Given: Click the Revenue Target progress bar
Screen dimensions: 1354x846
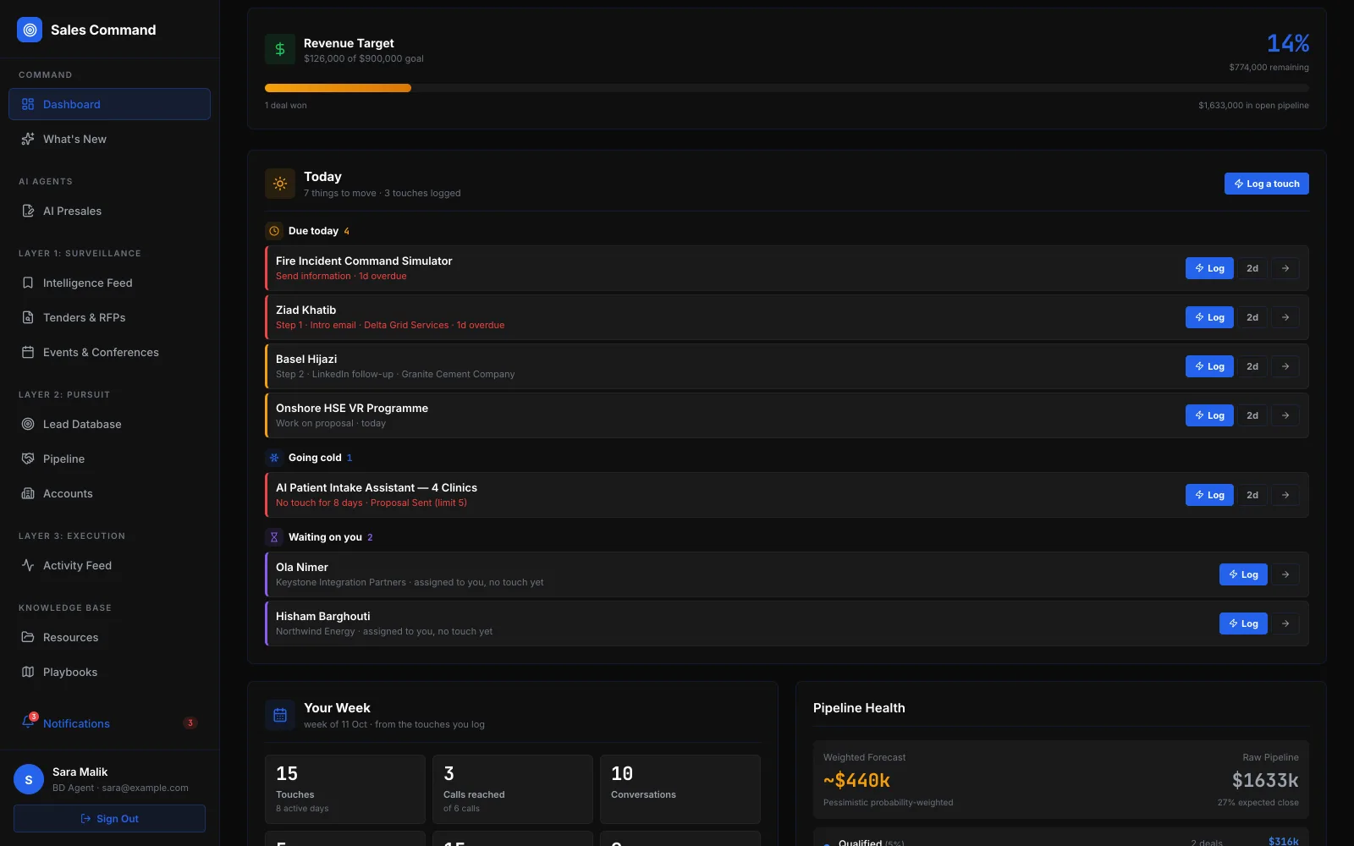Looking at the screenshot, I should coord(786,88).
